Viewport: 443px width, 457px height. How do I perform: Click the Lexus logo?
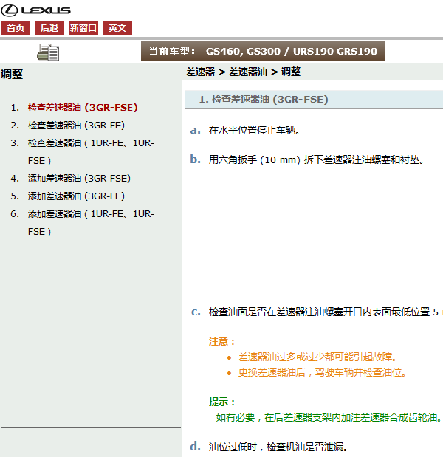pos(35,10)
